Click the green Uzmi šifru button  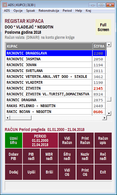[x=14, y=140]
